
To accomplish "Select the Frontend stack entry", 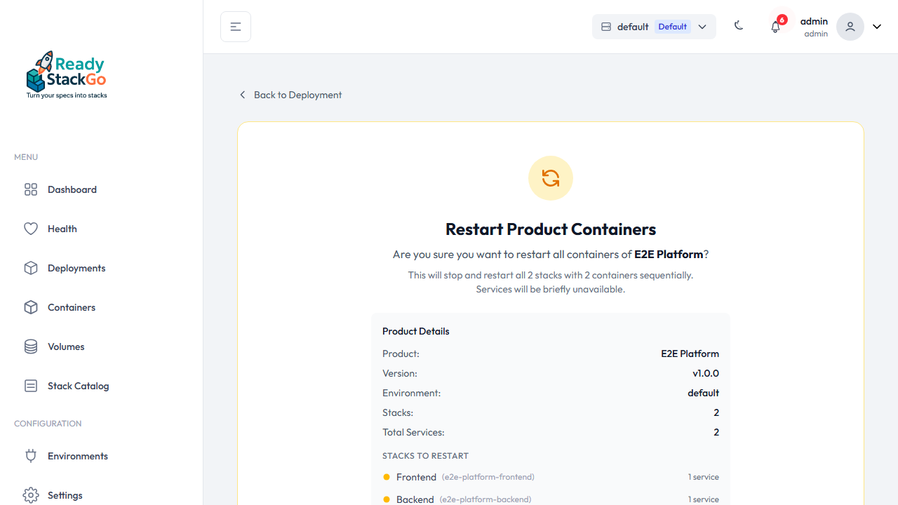I will coord(416,477).
